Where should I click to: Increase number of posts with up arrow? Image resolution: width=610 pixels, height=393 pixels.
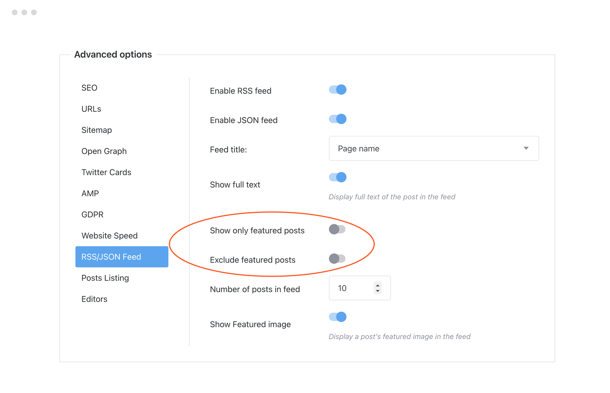click(x=378, y=285)
